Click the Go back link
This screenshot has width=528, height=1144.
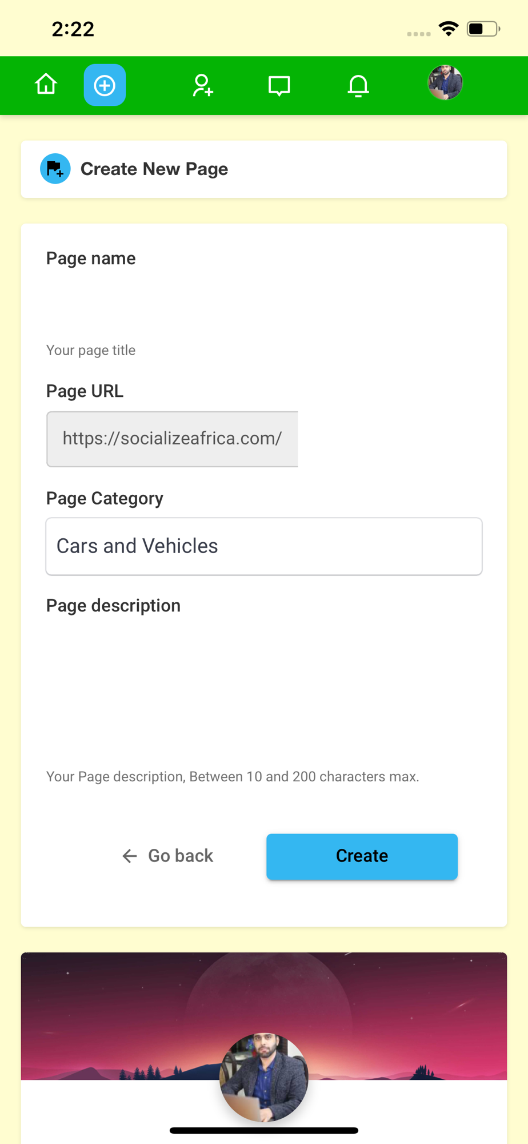[x=168, y=856]
